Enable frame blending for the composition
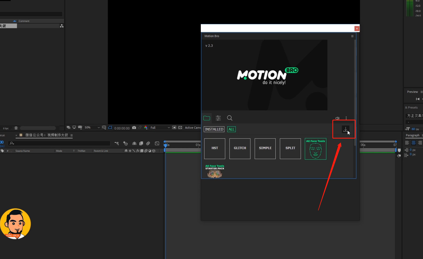The width and height of the screenshot is (423, 259). click(x=141, y=143)
